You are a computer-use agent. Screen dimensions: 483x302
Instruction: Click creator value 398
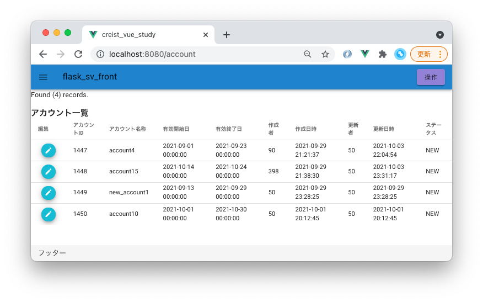(273, 171)
